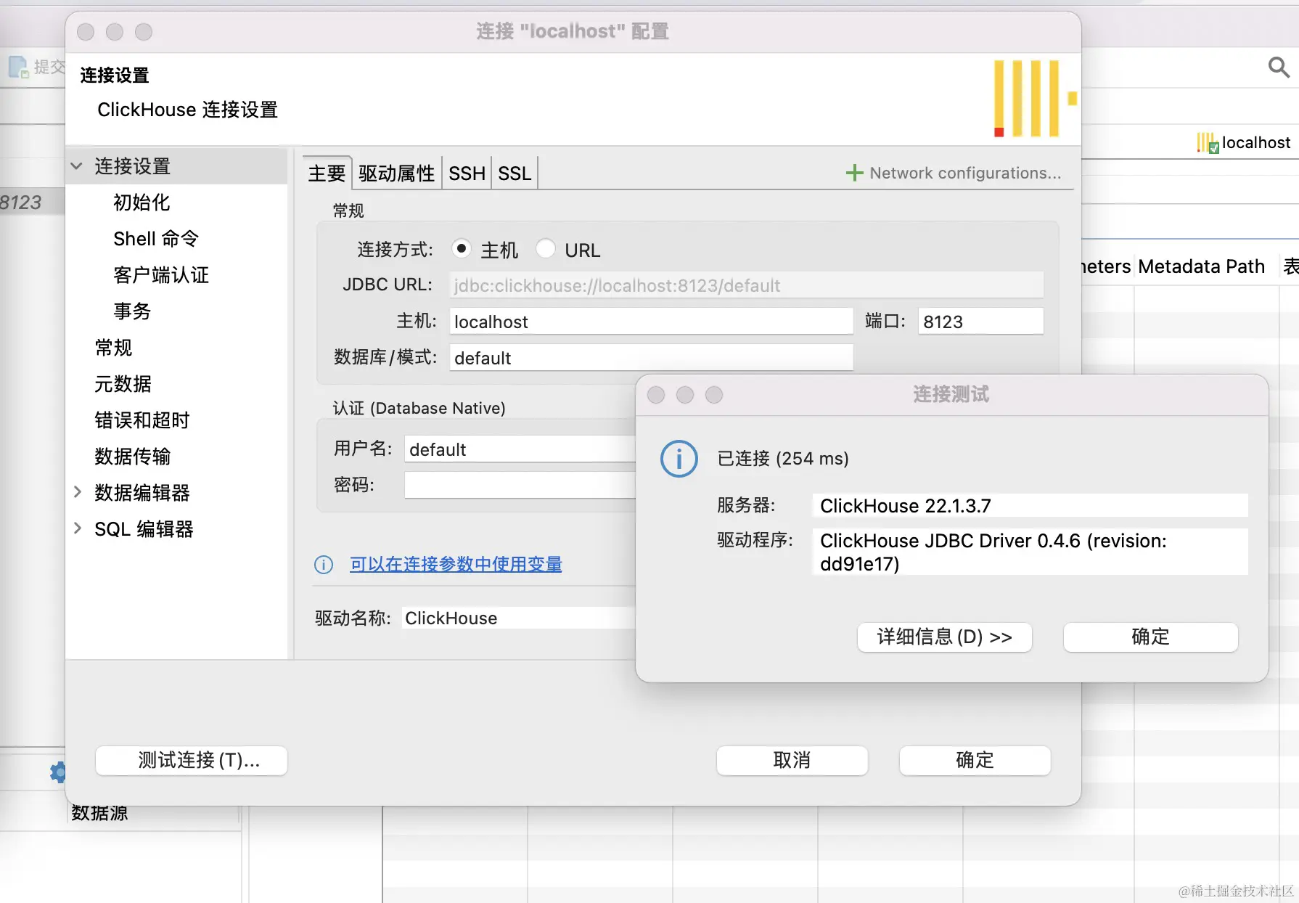
Task: Click 测试连接 (T) button
Action: [x=192, y=760]
